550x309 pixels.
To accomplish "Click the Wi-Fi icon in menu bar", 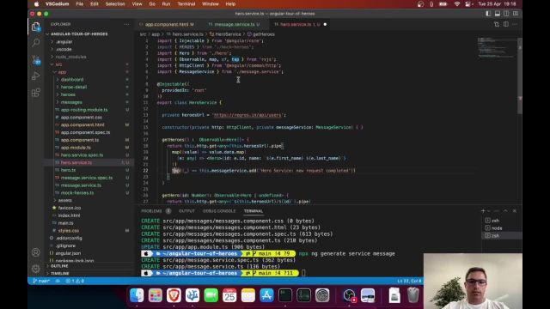I will tap(456, 4).
